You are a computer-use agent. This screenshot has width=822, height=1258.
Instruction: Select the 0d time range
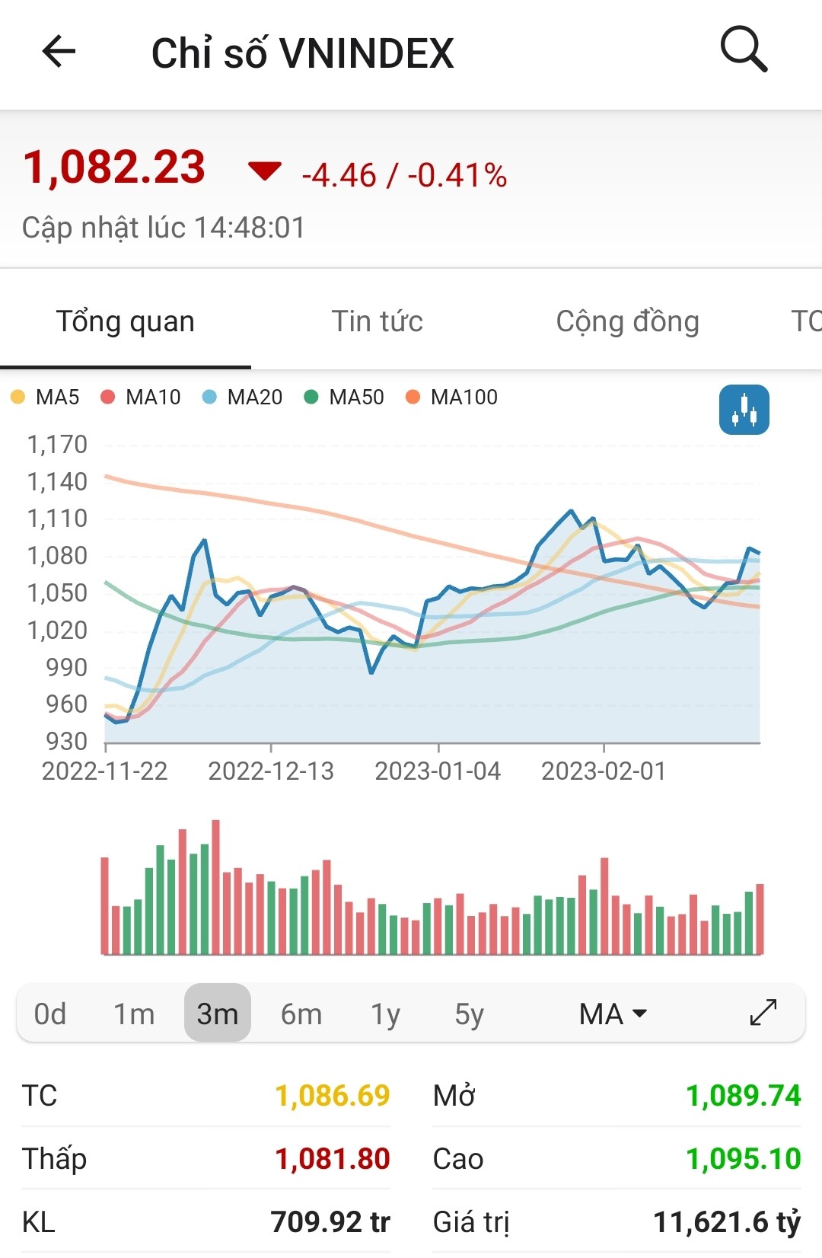pos(50,1014)
